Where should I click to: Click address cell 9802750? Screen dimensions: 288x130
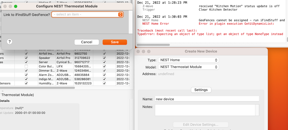click(x=83, y=54)
